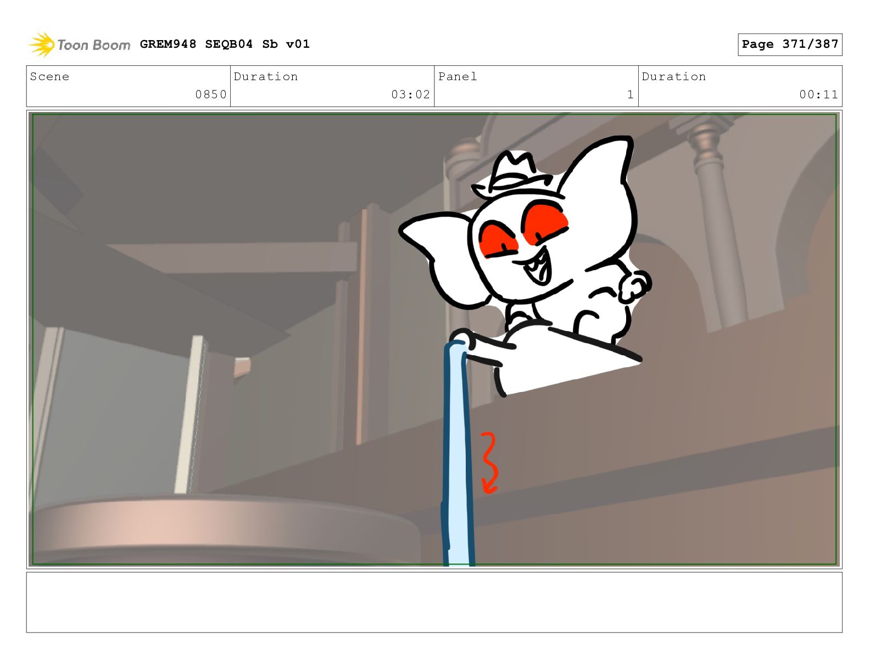Click the scene duration value 03:02
The image size is (870, 672).
(x=410, y=94)
